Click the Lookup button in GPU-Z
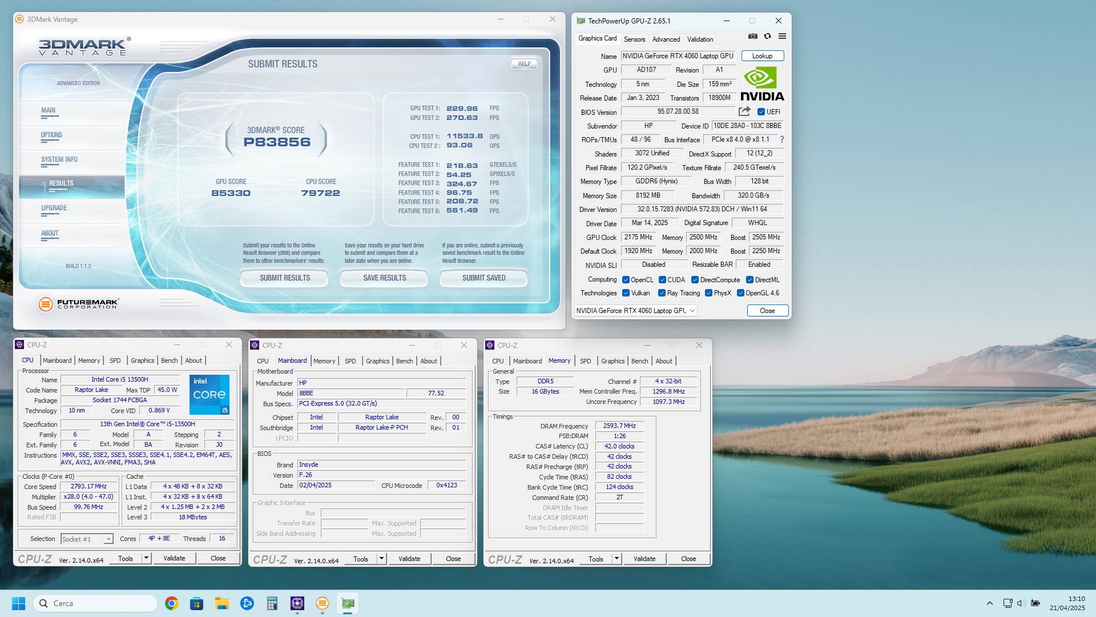The width and height of the screenshot is (1096, 617). [762, 56]
